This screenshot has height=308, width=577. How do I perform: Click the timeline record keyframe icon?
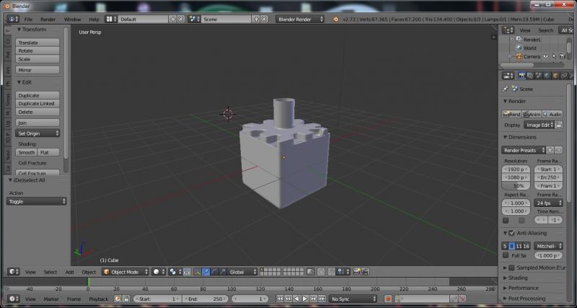coord(388,299)
